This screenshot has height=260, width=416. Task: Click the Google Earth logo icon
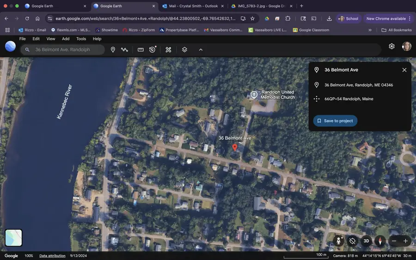10,46
